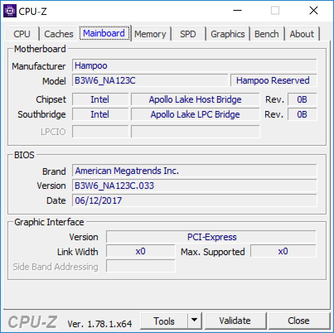Click the Close button at bottom
The width and height of the screenshot is (334, 333).
299,321
